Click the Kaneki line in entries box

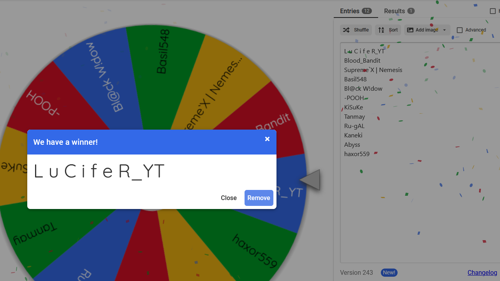[353, 135]
